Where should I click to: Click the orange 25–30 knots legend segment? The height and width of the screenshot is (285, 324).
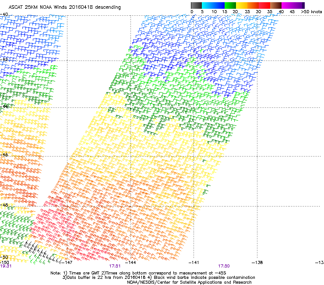pyautogui.click(x=253, y=5)
